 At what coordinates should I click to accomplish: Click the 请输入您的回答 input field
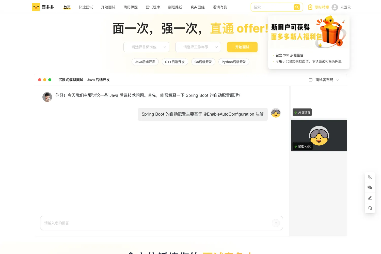coord(155,223)
